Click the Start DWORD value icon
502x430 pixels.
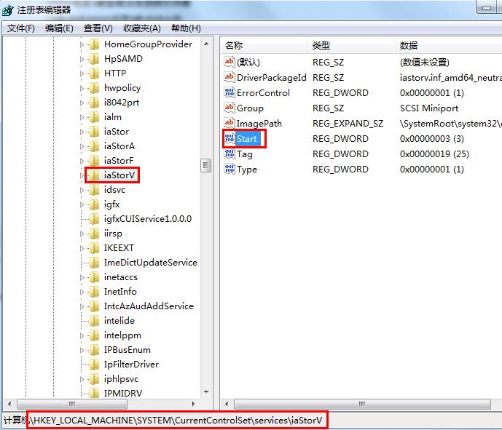pos(230,138)
